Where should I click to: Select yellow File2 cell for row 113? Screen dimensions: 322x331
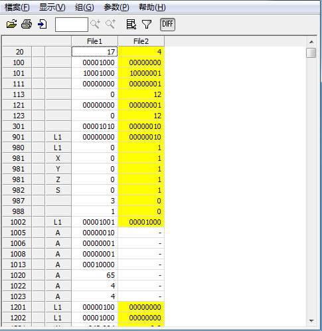coord(141,94)
